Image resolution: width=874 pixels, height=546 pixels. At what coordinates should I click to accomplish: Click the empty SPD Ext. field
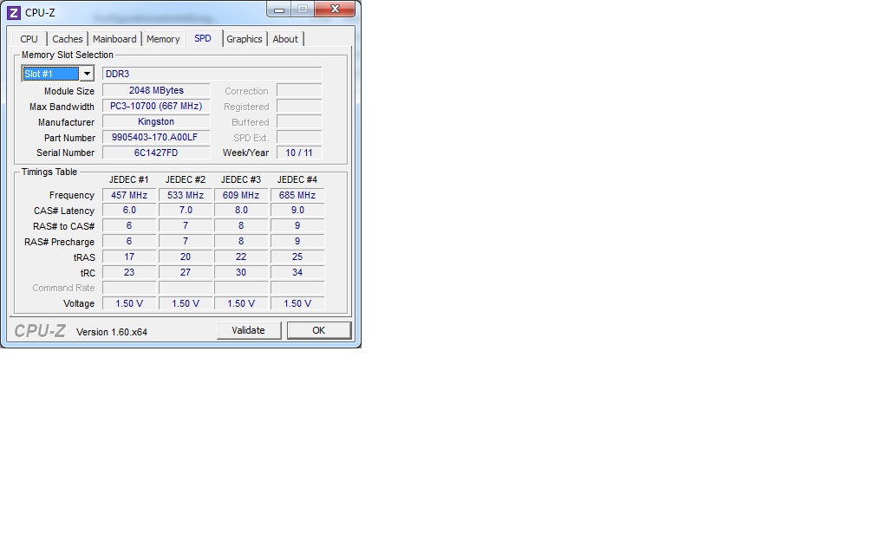299,137
